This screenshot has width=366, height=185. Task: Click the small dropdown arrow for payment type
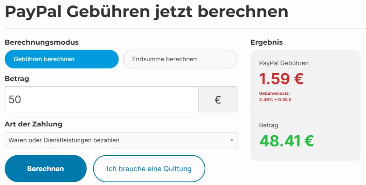232,140
